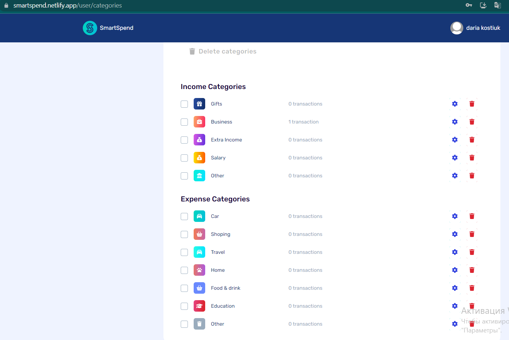509x340 pixels.
Task: Click the briefcase icon beside Business
Action: tap(199, 122)
